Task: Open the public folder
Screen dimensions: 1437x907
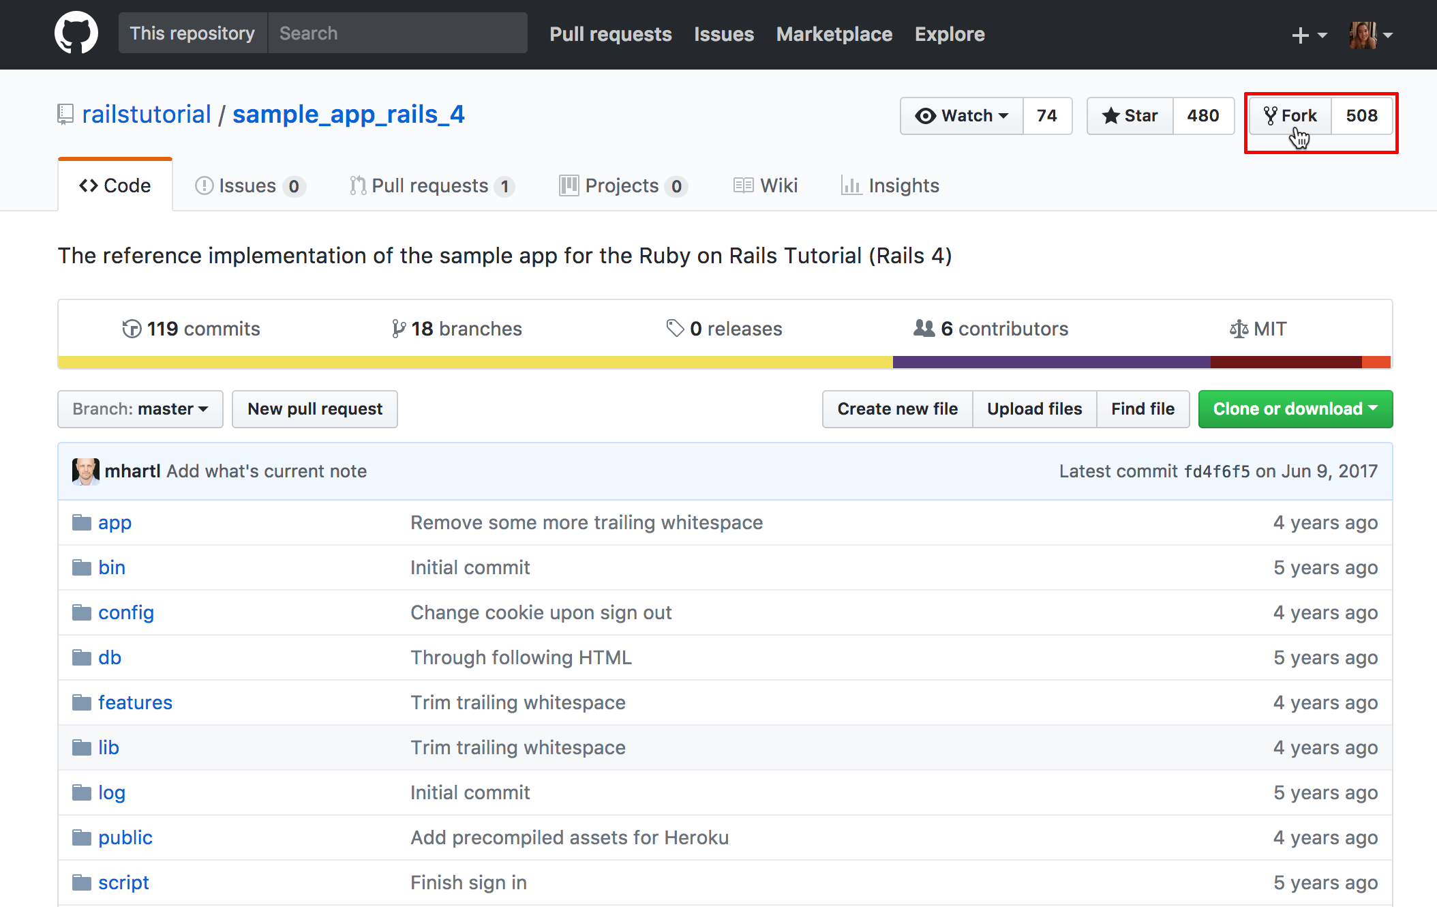Action: tap(125, 838)
